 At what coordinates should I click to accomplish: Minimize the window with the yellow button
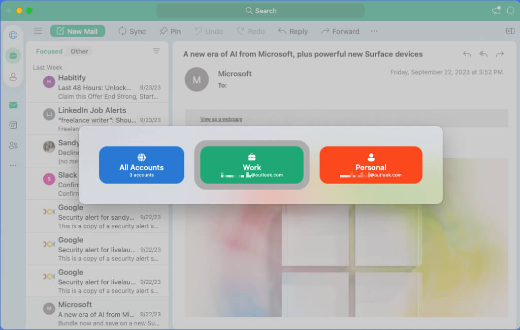click(x=19, y=11)
